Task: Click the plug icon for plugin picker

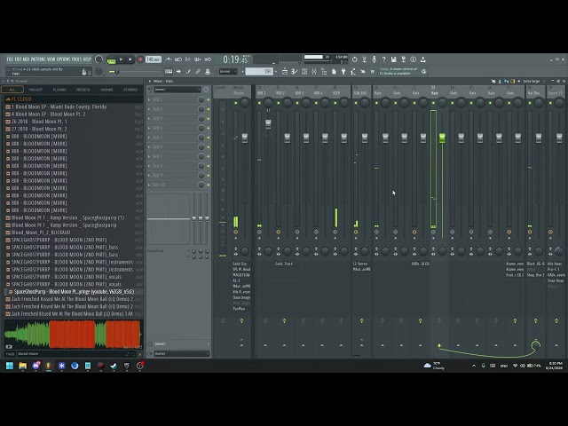Action: [x=343, y=72]
